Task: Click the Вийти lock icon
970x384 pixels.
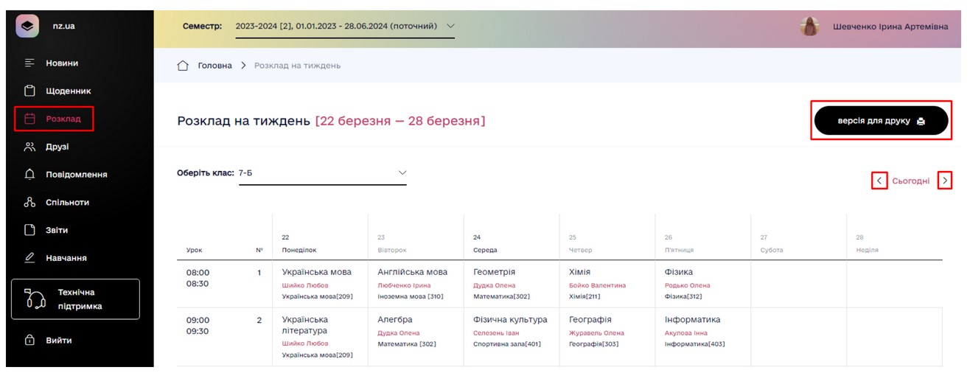Action: point(29,341)
